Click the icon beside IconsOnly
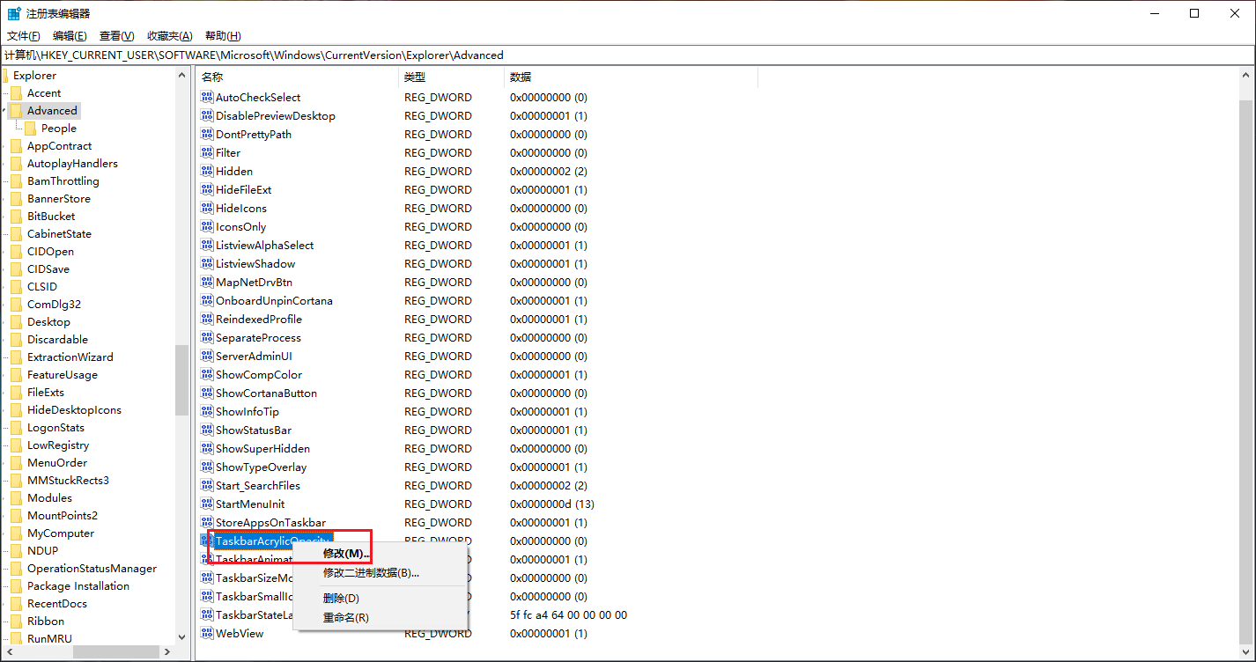The height and width of the screenshot is (662, 1256). pos(207,227)
